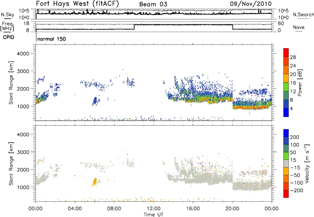Click the "Velocity [m s-1]" colorbar title
This screenshot has width=314, height=217.
tap(307, 163)
